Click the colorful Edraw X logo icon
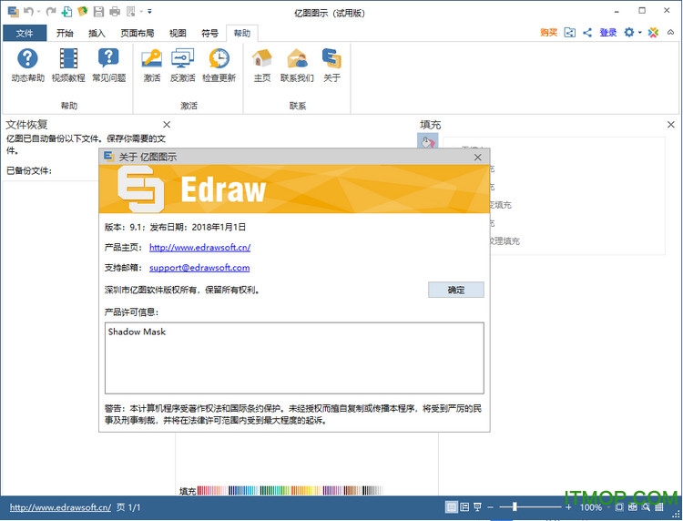 click(x=653, y=32)
